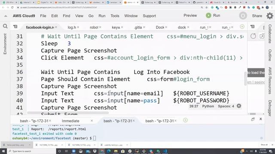Switch to the last bash terminal tab
This screenshot has height=154, width=275.
click(159, 121)
